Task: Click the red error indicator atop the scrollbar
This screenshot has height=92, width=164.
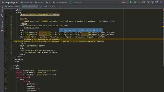Action: click(163, 10)
